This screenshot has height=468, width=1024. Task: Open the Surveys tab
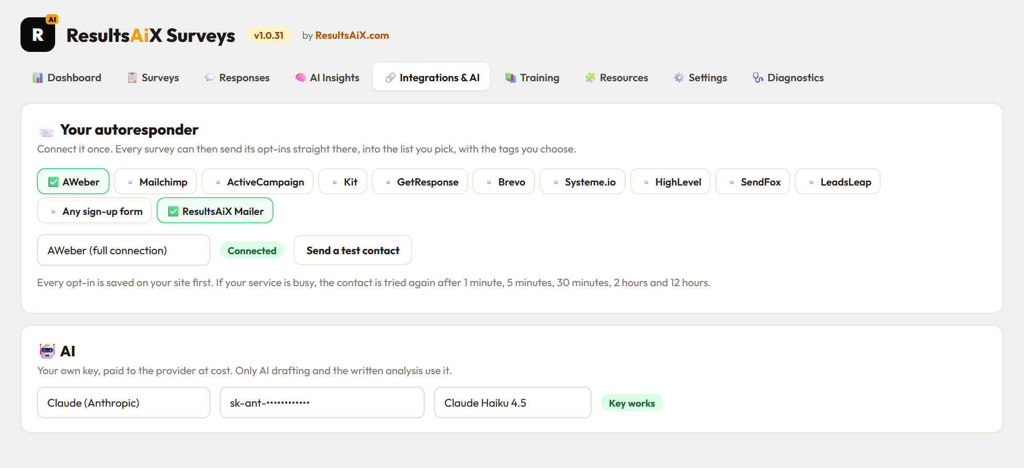tap(153, 78)
